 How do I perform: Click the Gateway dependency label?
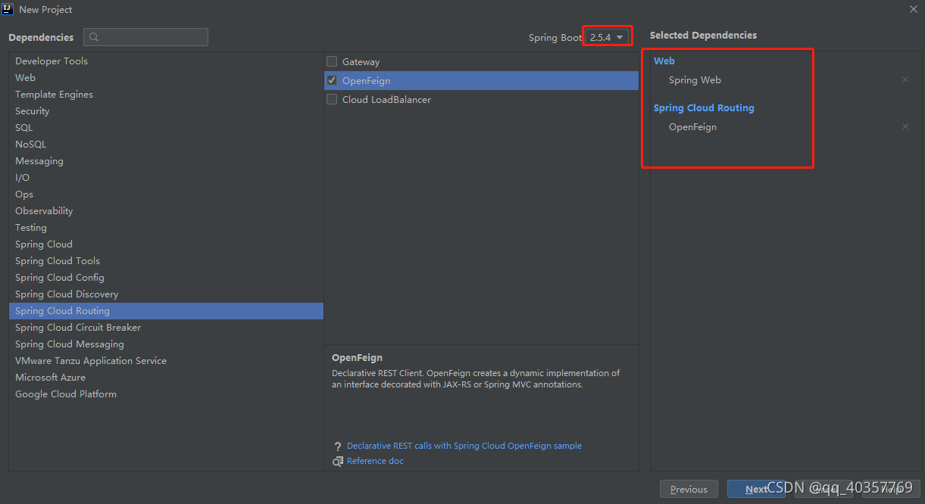click(361, 62)
